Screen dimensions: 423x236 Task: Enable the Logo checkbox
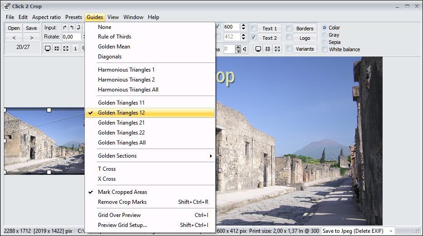(x=289, y=37)
